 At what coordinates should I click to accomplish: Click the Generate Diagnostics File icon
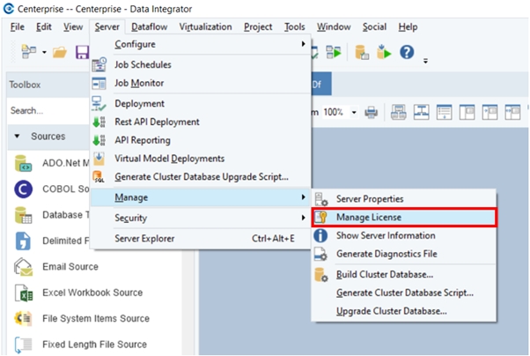tap(321, 255)
